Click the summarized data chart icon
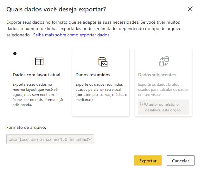205x188 pixels. (103, 61)
